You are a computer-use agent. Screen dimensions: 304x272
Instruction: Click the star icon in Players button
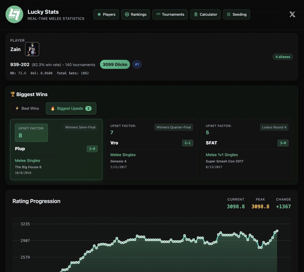point(99,14)
